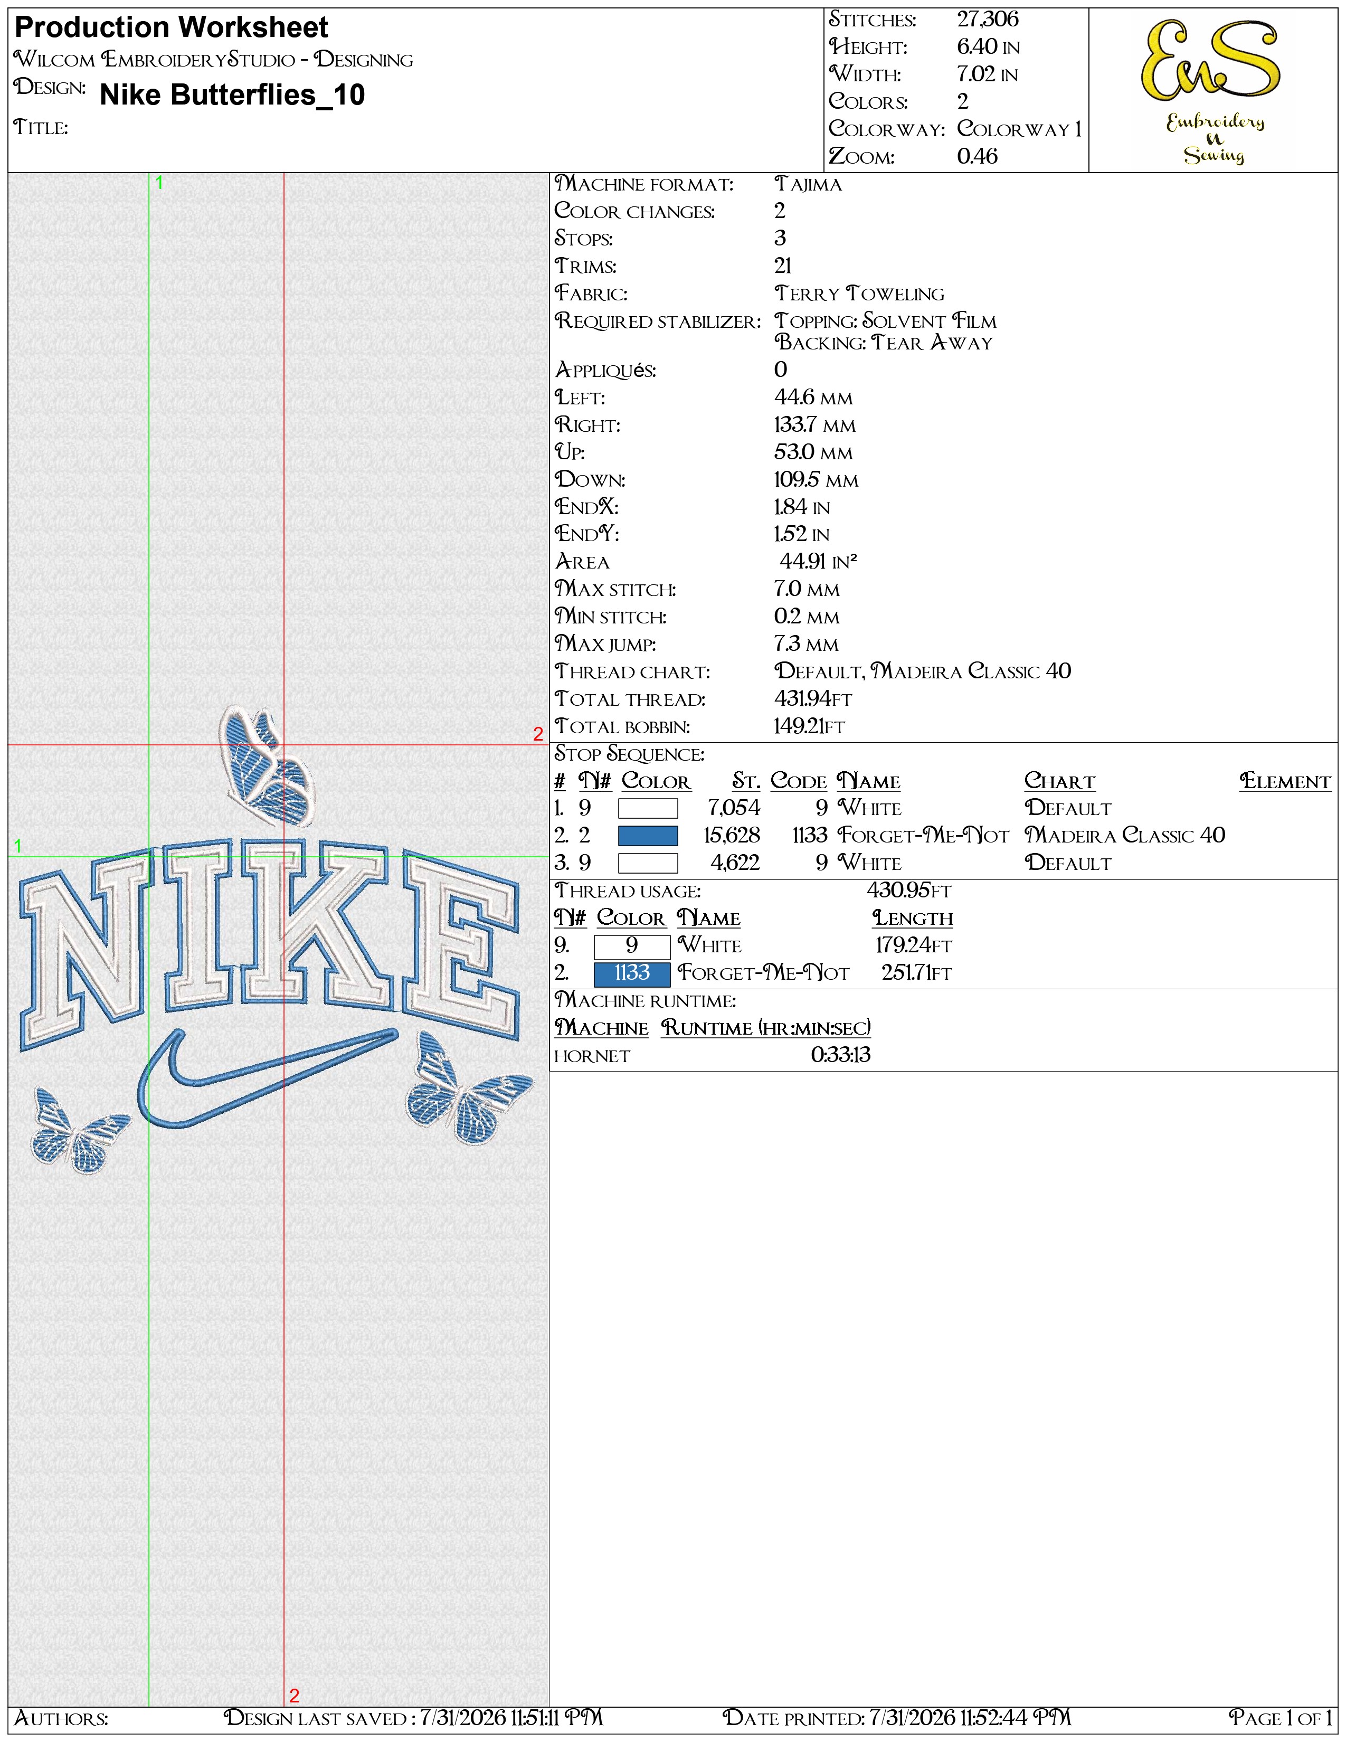Click 'Madeira Classic 40' in stop sequence row 2
The image size is (1346, 1742).
(x=1124, y=835)
